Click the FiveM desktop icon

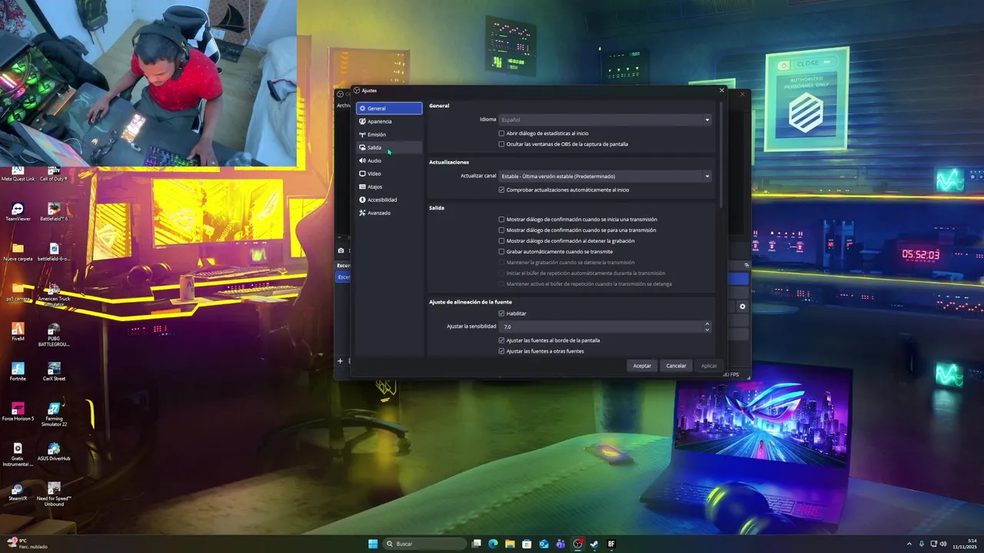pos(18,332)
